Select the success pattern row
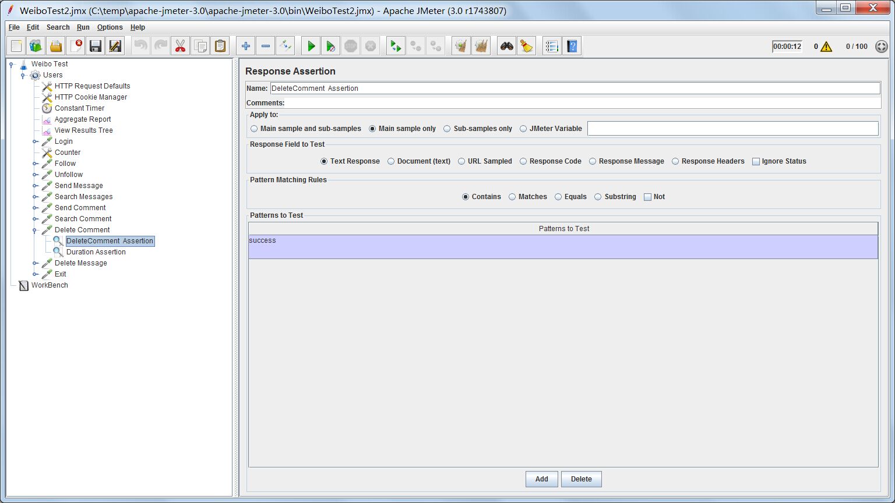This screenshot has height=503, width=895. click(x=563, y=247)
